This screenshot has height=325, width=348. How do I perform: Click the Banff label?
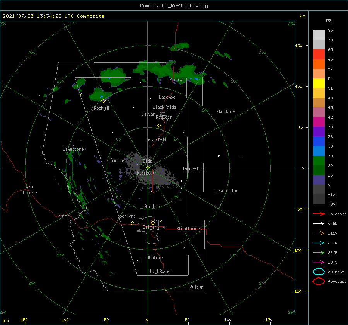[64, 215]
